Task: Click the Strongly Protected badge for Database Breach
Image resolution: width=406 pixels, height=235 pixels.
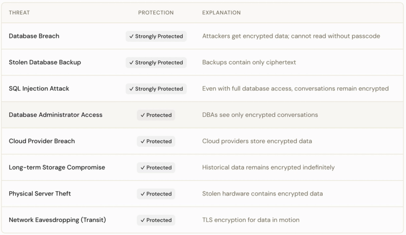Action: click(156, 37)
